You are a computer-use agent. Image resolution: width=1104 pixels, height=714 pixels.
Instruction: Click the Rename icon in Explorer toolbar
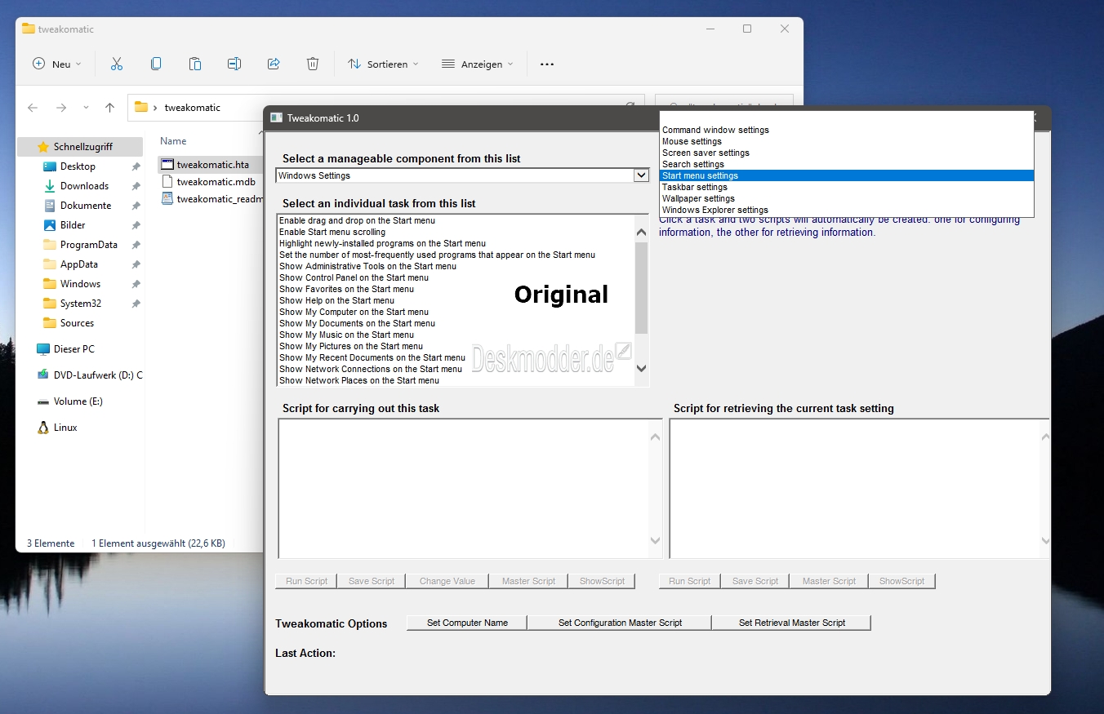234,64
